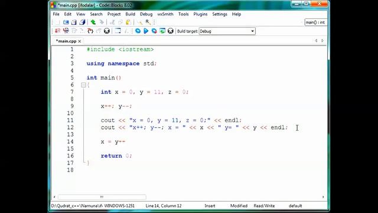This screenshot has height=213, width=378.
Task: Click the New file icon
Action: (58, 22)
